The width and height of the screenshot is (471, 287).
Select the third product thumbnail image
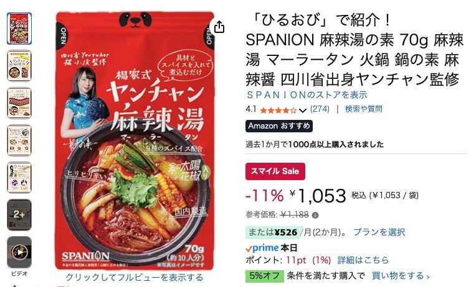coord(19,103)
